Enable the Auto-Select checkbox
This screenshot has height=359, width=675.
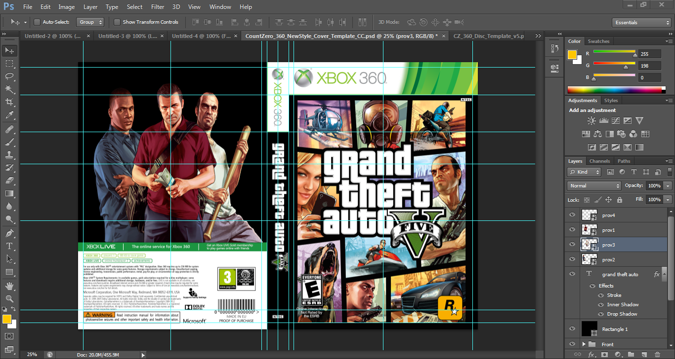tap(37, 22)
